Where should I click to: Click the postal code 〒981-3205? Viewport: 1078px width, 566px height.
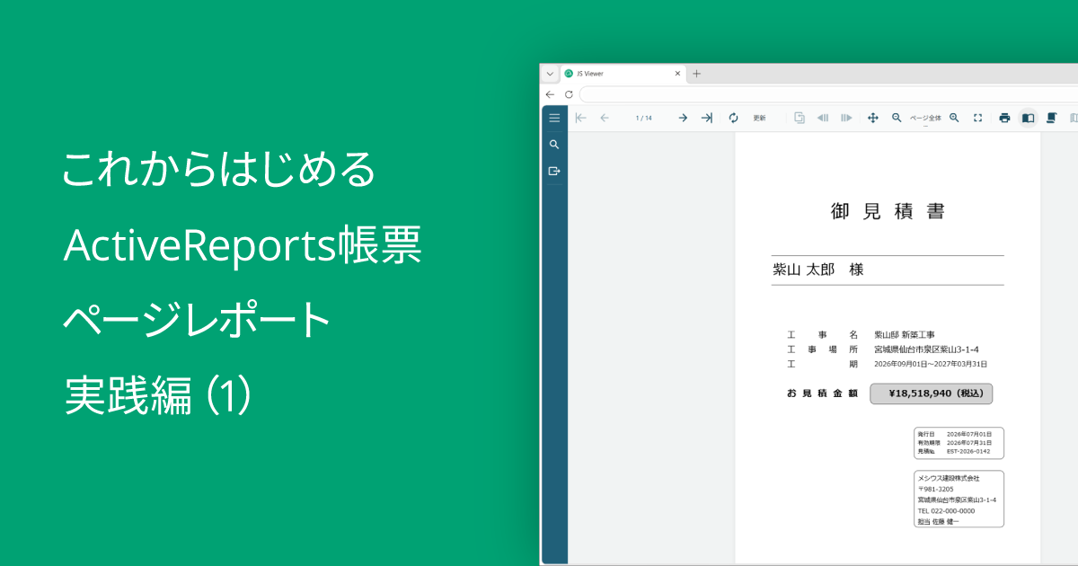(936, 489)
